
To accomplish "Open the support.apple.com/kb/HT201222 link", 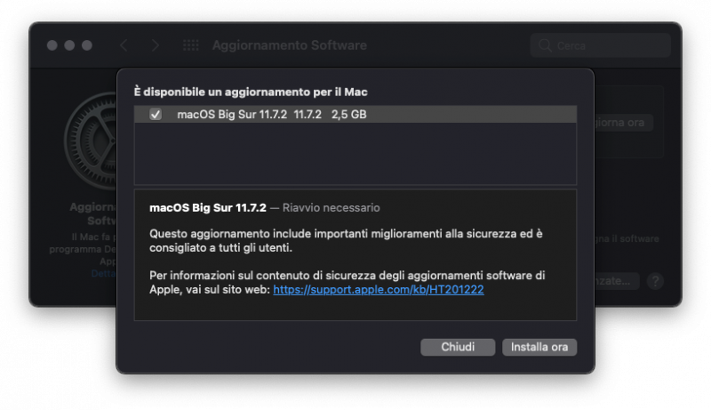I will pos(378,290).
